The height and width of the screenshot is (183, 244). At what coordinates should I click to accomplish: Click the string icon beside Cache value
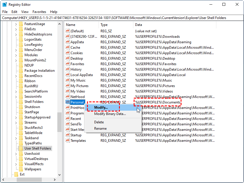(x=67, y=47)
